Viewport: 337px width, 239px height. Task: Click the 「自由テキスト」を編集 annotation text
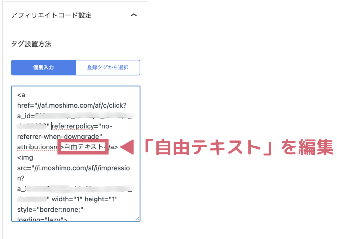pos(237,147)
